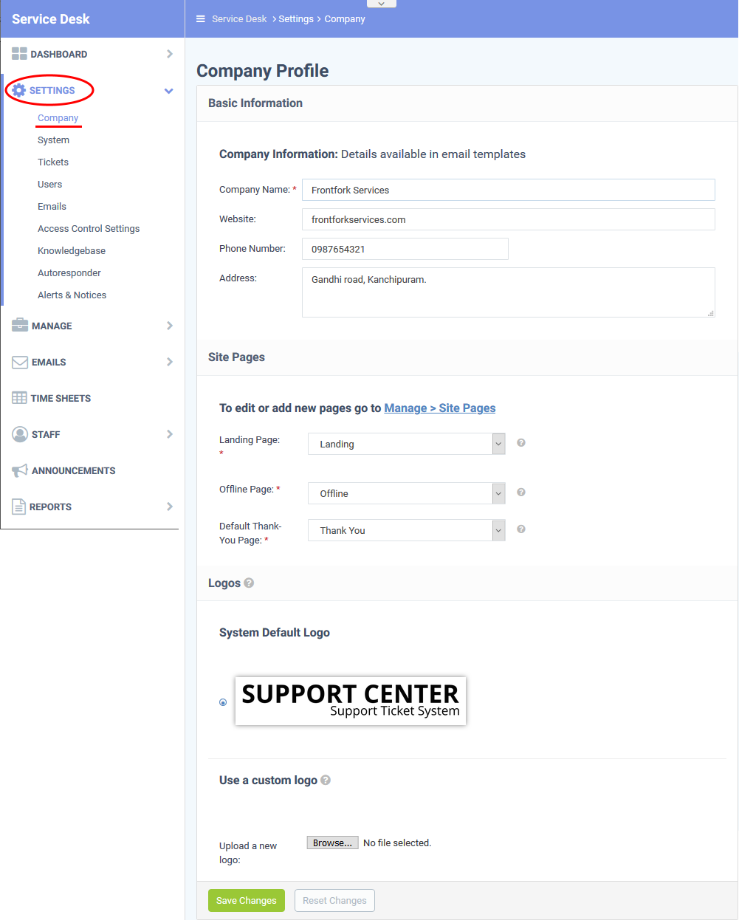The height and width of the screenshot is (923, 739).
Task: Click the Company Name input field
Action: [x=509, y=190]
